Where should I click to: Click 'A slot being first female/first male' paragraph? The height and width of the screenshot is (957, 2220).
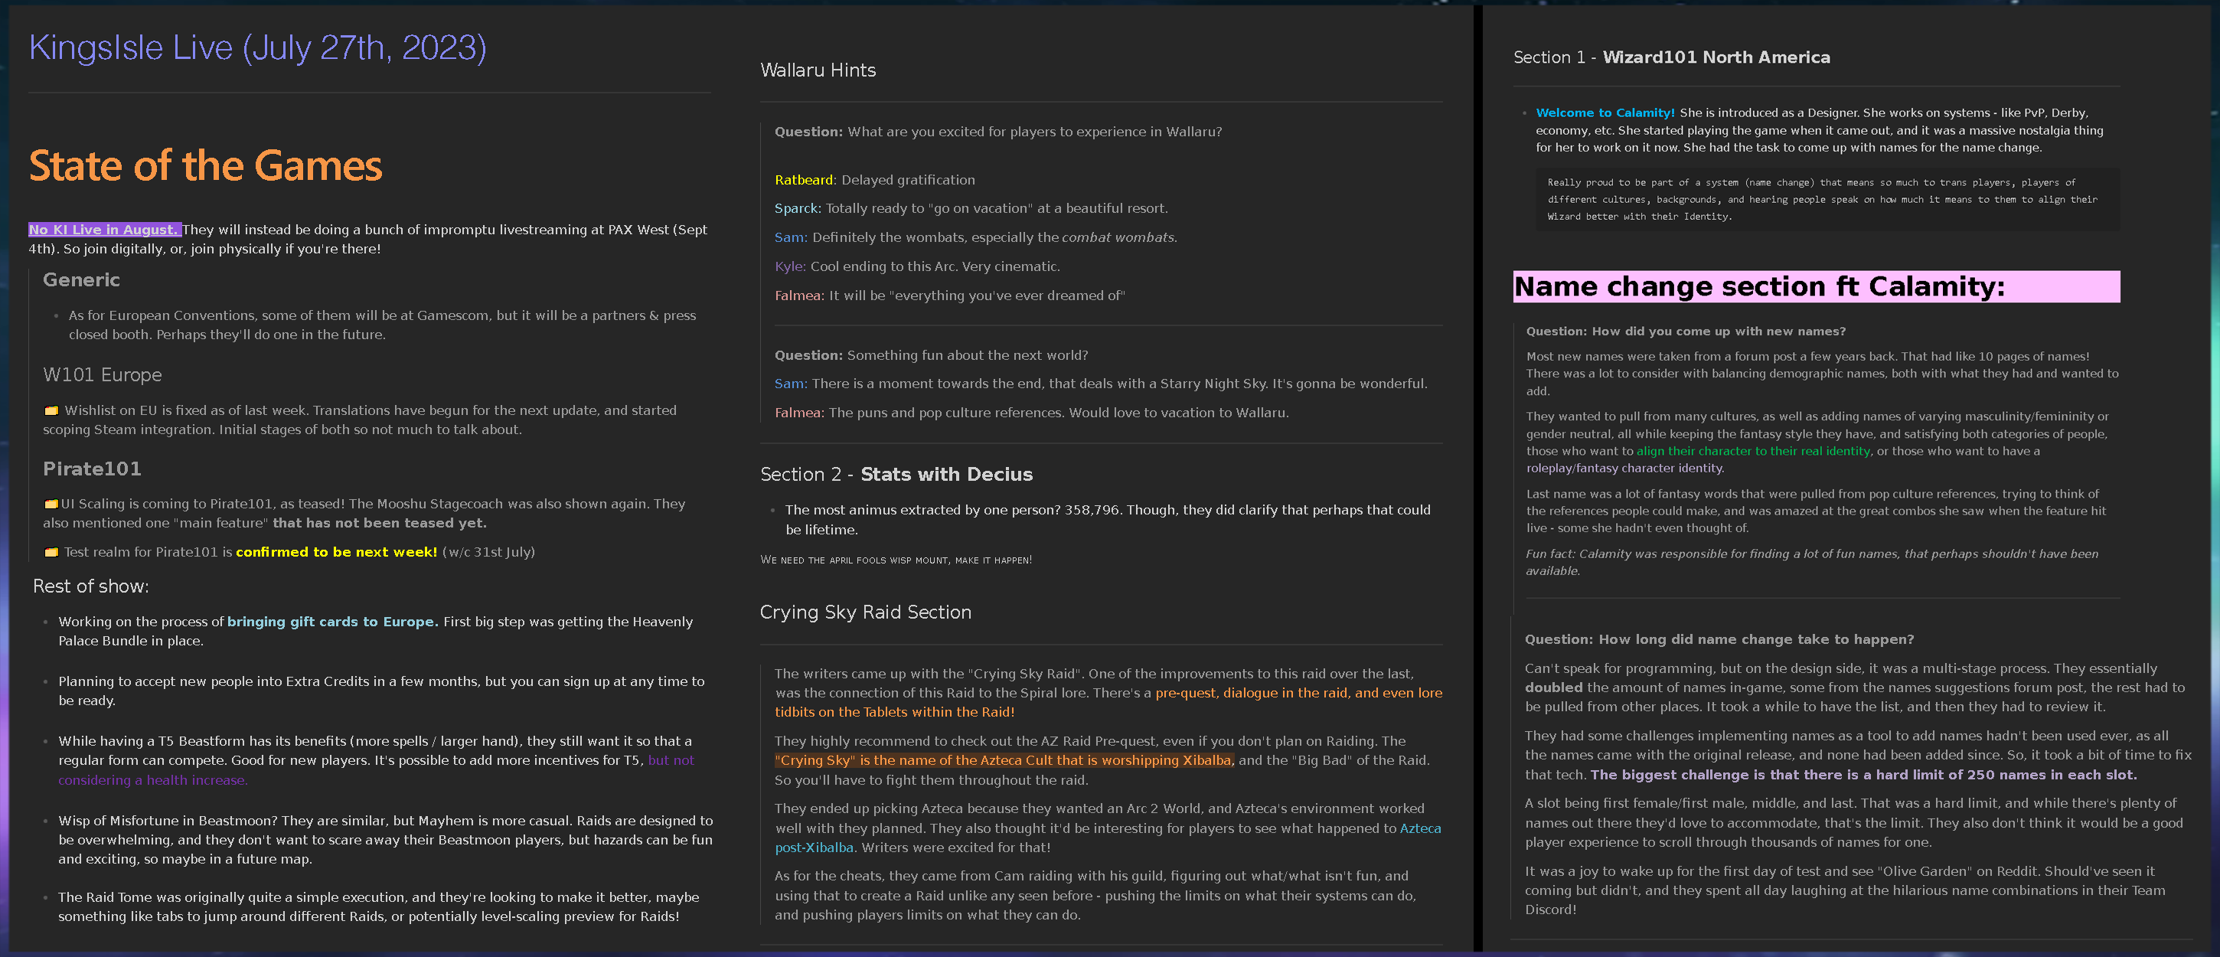(x=1853, y=821)
